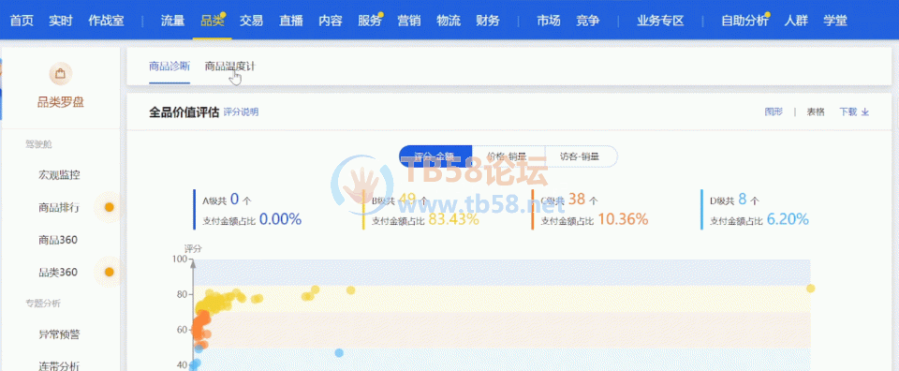Open the 直播 navigation item
The image size is (899, 371).
coord(290,22)
